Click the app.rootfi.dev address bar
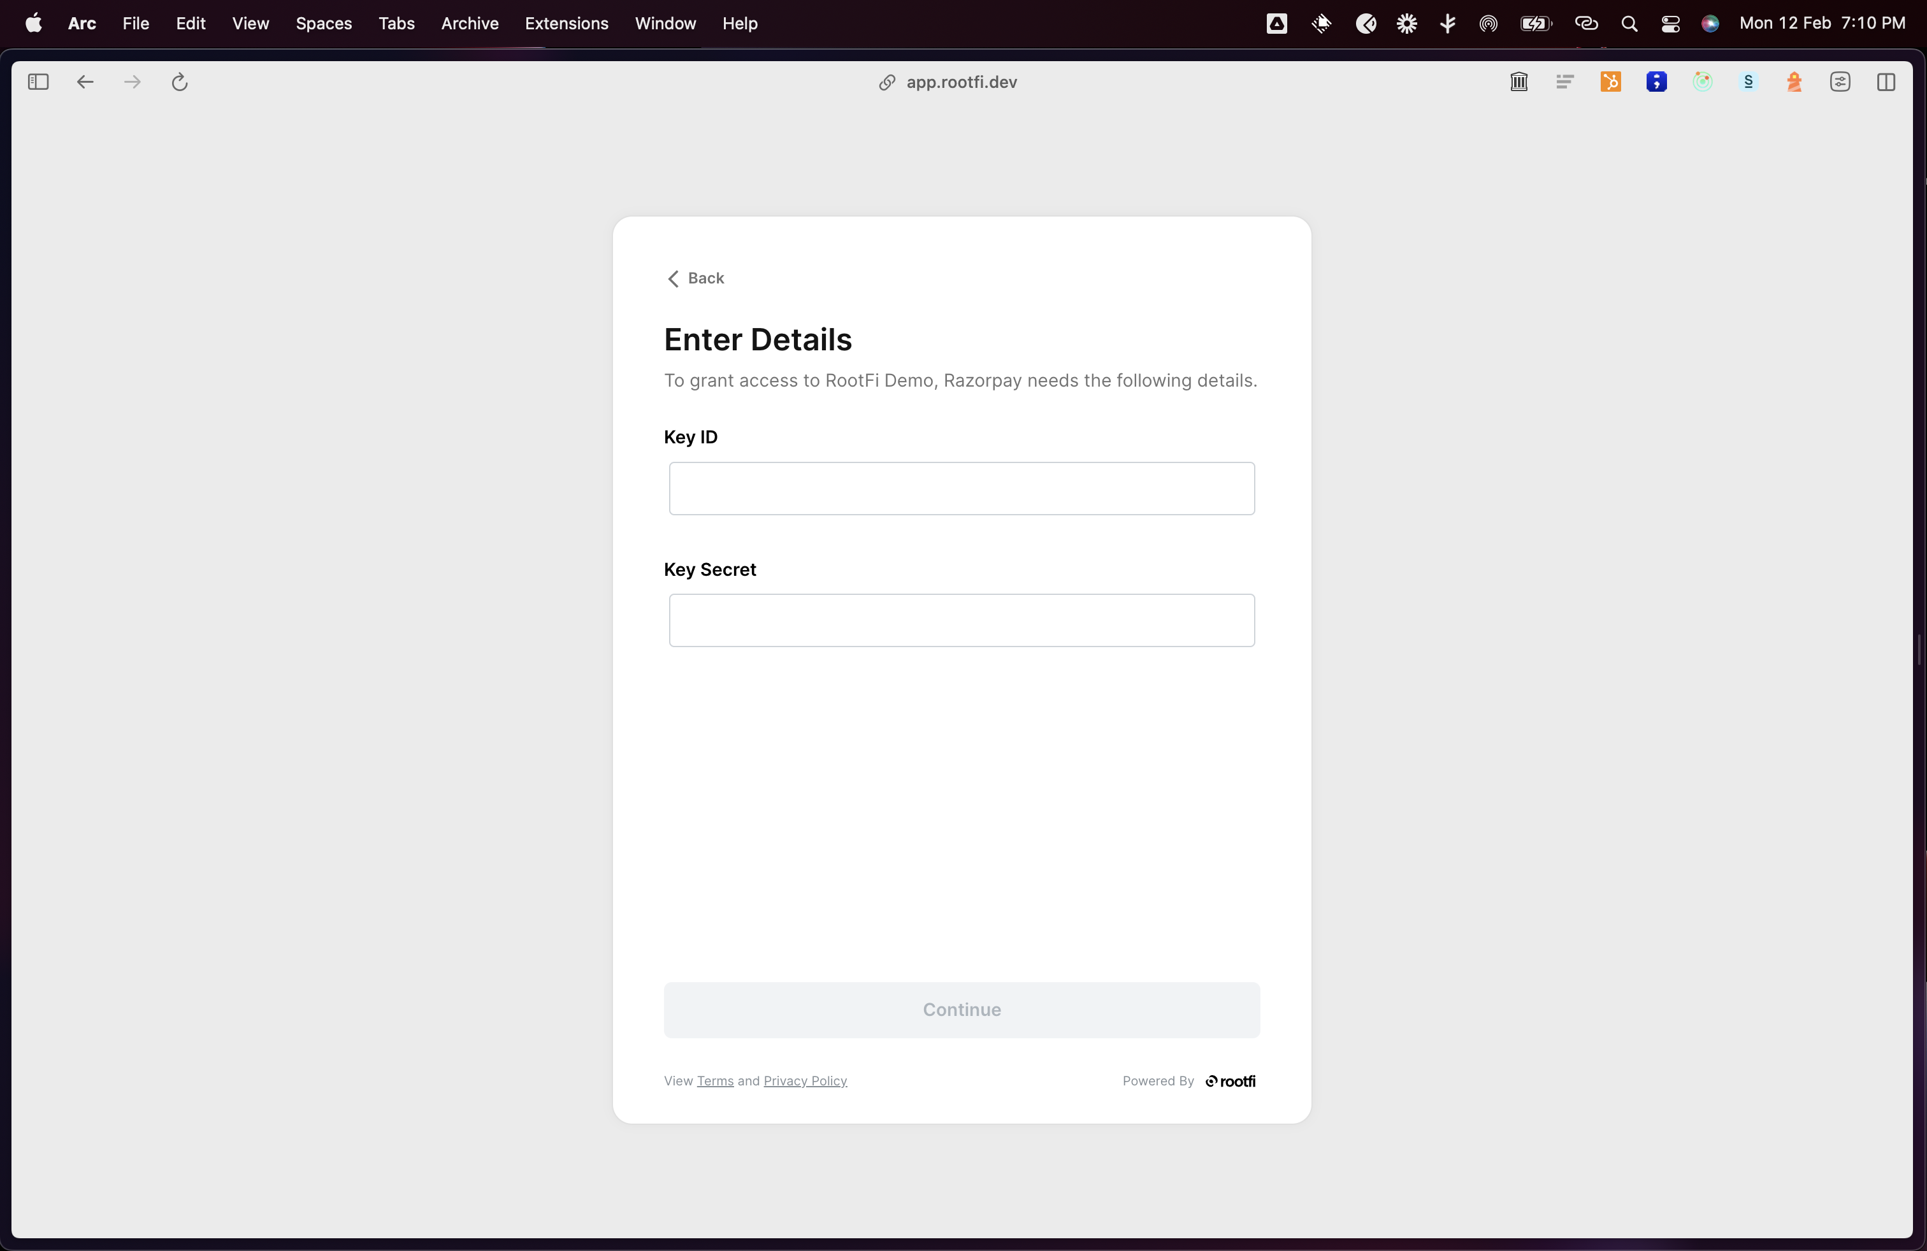The image size is (1927, 1251). tap(960, 82)
